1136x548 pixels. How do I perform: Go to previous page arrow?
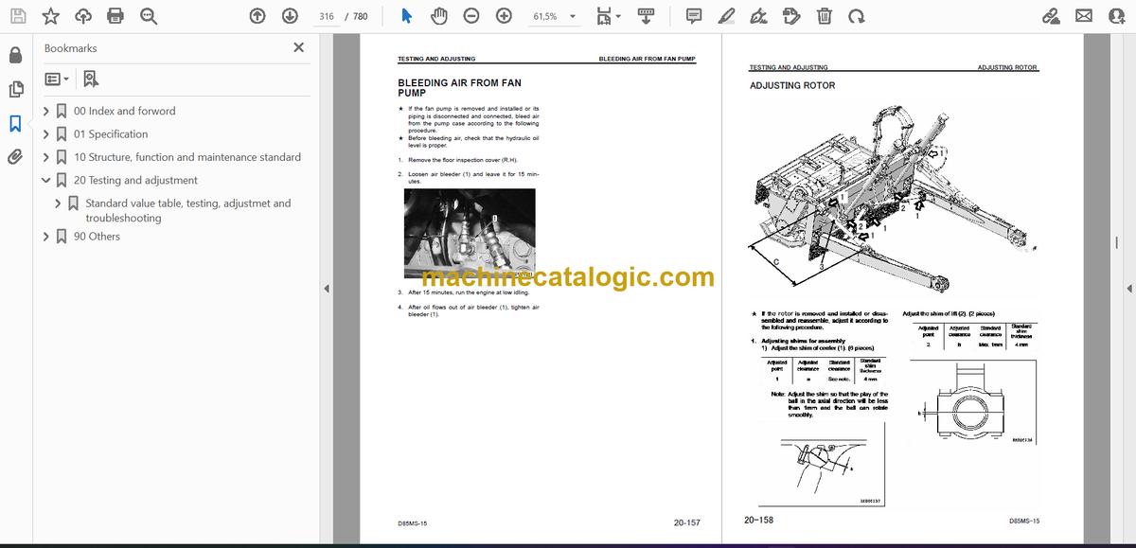[x=257, y=16]
